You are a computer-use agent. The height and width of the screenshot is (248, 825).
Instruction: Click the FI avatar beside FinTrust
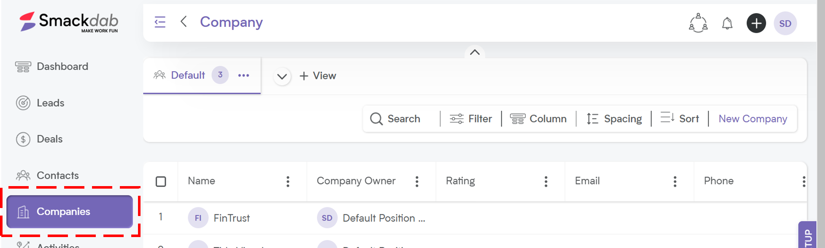pos(198,218)
